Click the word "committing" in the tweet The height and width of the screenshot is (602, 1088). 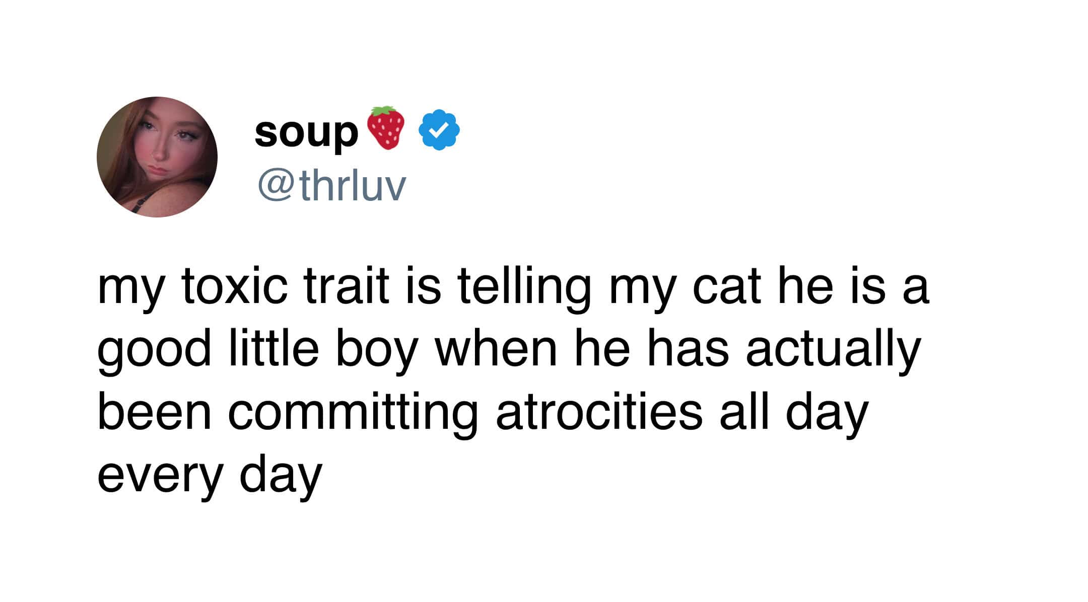(353, 414)
